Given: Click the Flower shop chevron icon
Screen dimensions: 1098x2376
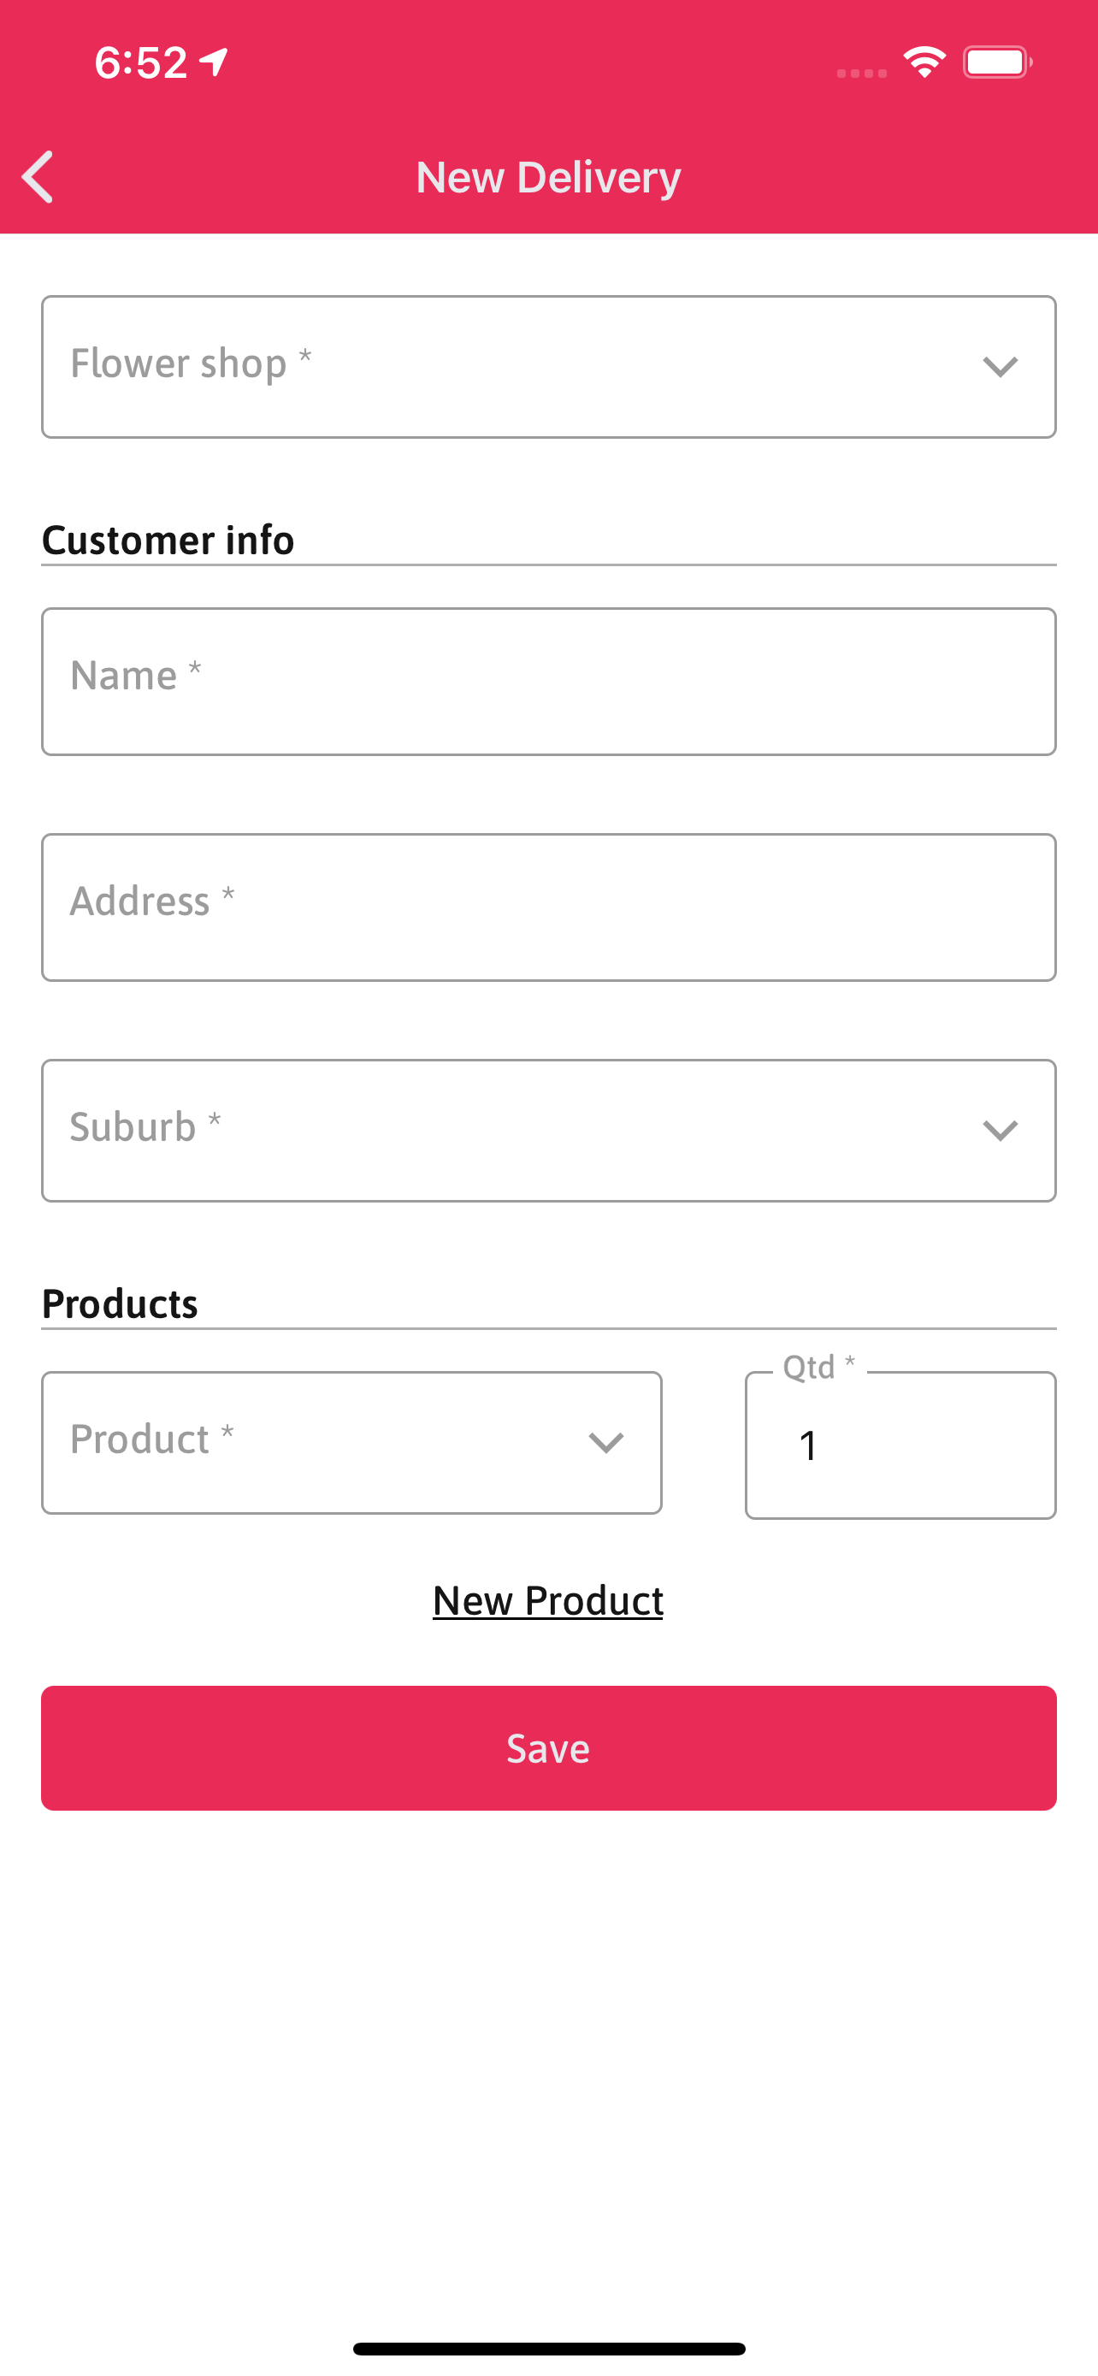Looking at the screenshot, I should (x=1000, y=367).
